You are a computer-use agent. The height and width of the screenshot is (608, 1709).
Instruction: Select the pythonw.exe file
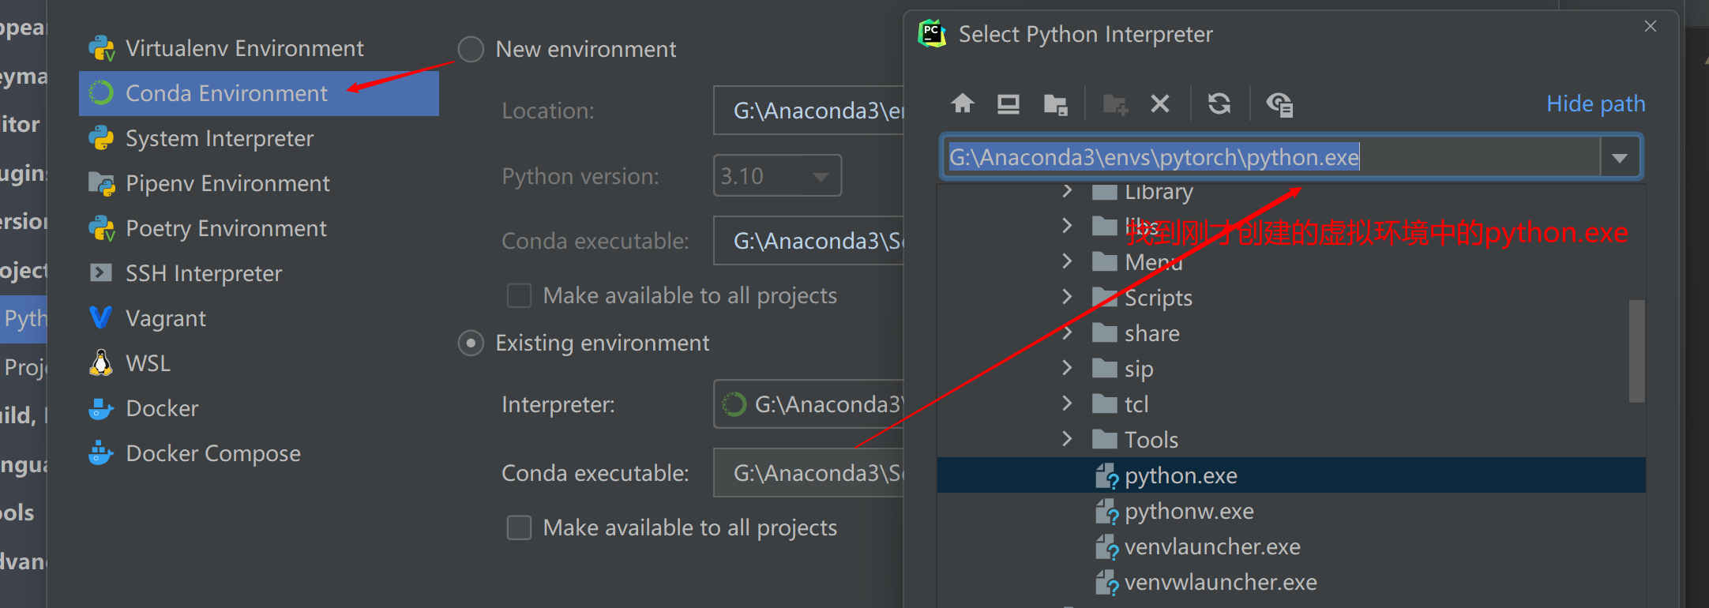[x=1189, y=512]
